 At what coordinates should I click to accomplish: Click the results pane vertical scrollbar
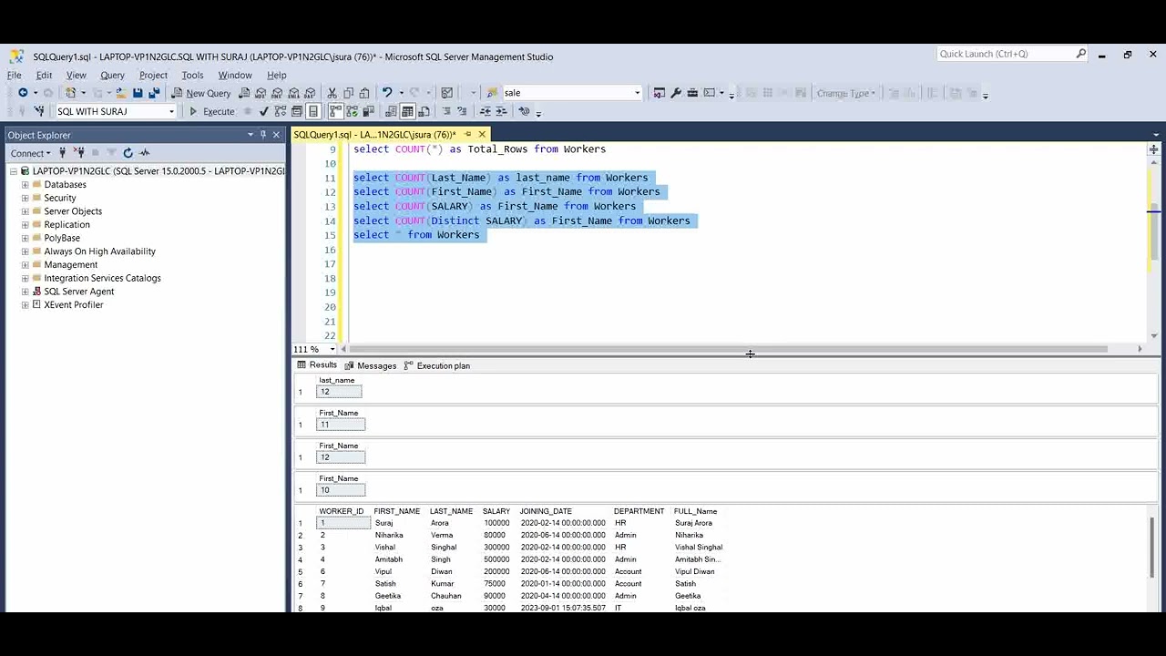coord(1153,547)
